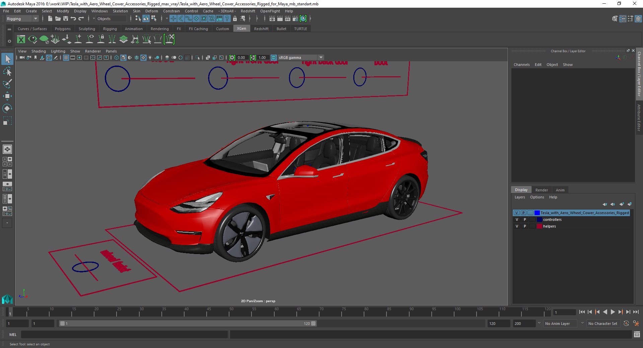Screen dimensions: 643x348
Task: Click the XGen preview eye icon
Action: click(32, 39)
